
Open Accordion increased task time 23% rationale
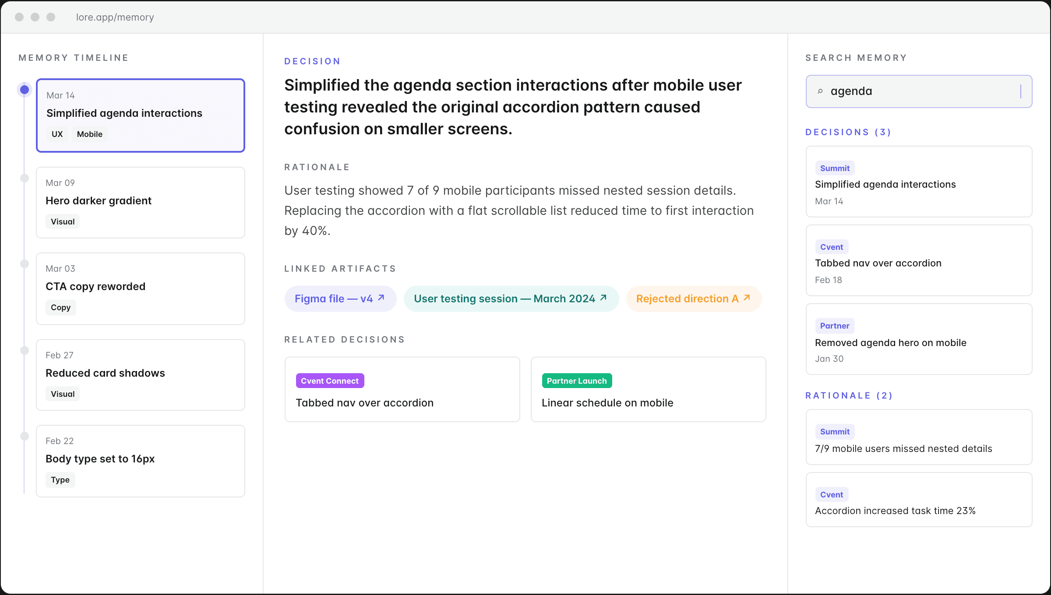919,500
